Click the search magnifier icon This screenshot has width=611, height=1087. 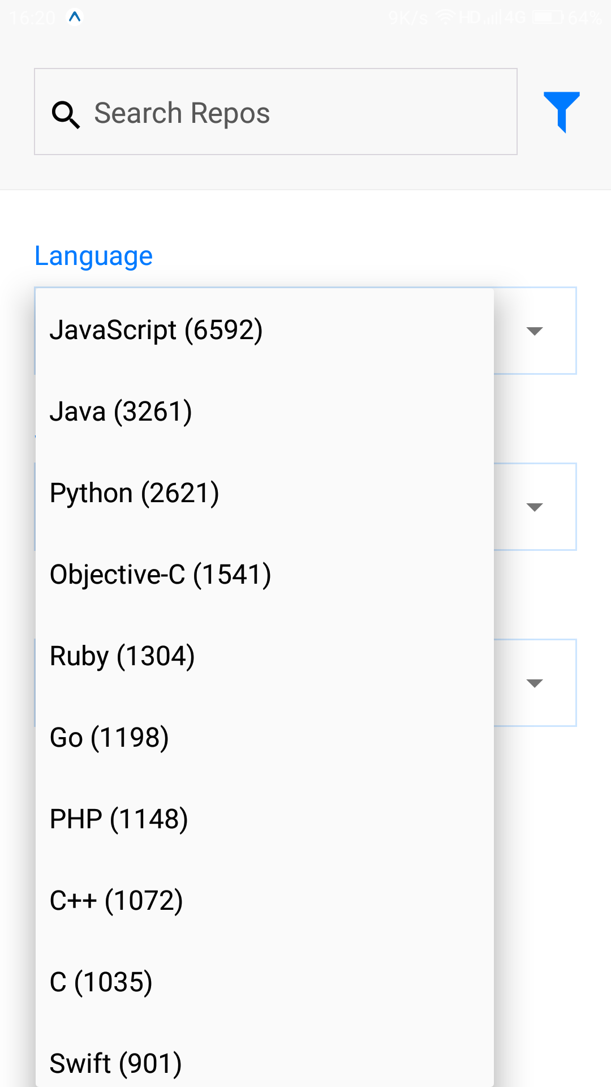(x=66, y=115)
